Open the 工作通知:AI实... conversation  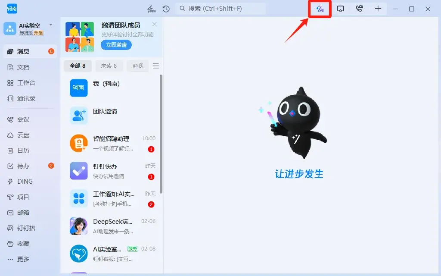coord(112,198)
